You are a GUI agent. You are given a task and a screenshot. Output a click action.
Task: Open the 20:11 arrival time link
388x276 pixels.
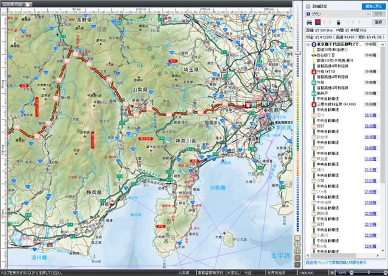(x=369, y=115)
